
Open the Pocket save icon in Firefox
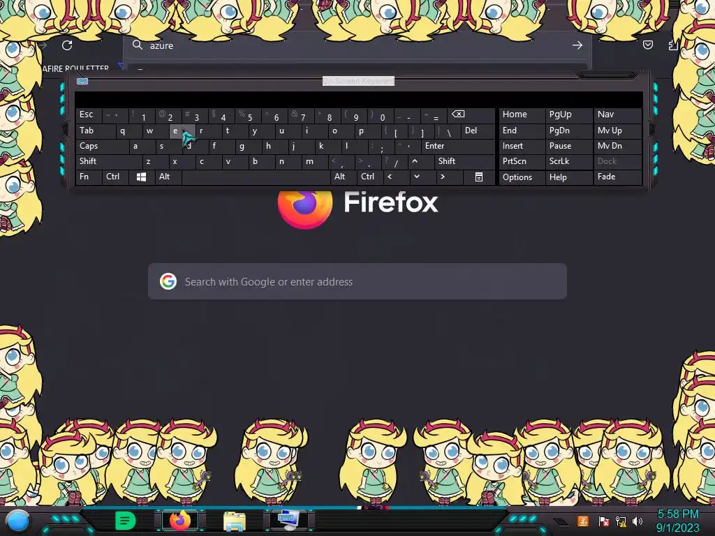[647, 45]
